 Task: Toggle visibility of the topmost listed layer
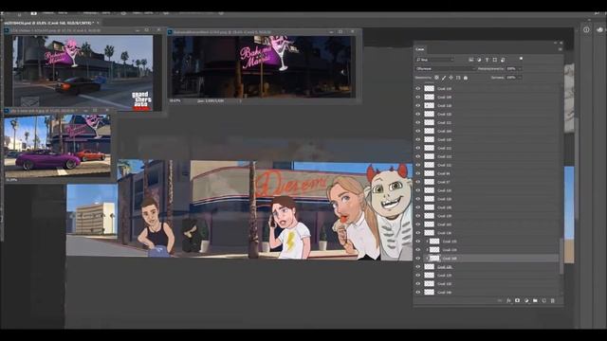click(x=418, y=88)
